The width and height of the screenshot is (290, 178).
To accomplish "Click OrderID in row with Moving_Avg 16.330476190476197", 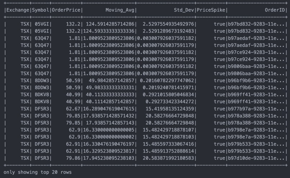I will (256, 144).
